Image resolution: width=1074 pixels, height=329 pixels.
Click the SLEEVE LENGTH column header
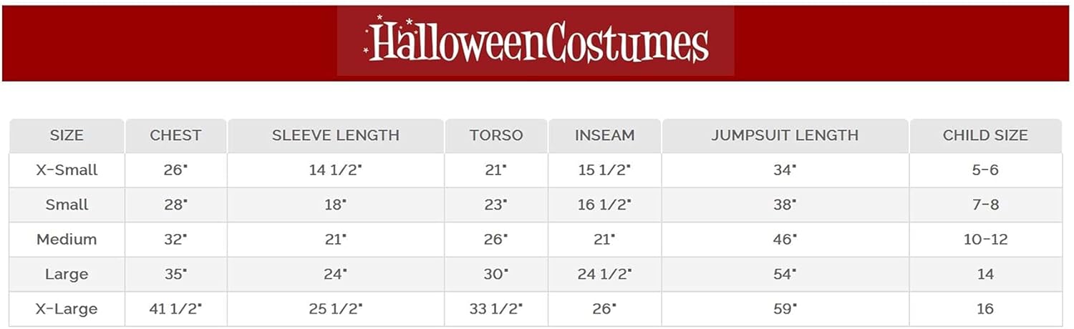click(335, 135)
